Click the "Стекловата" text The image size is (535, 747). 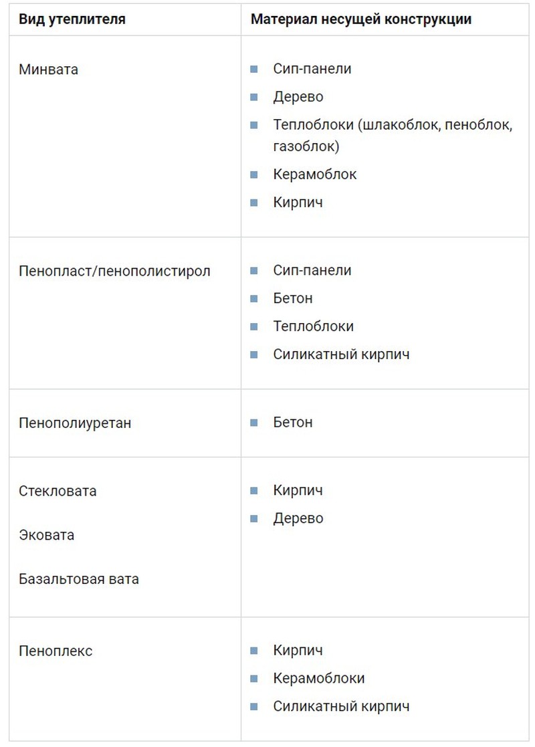click(x=58, y=492)
